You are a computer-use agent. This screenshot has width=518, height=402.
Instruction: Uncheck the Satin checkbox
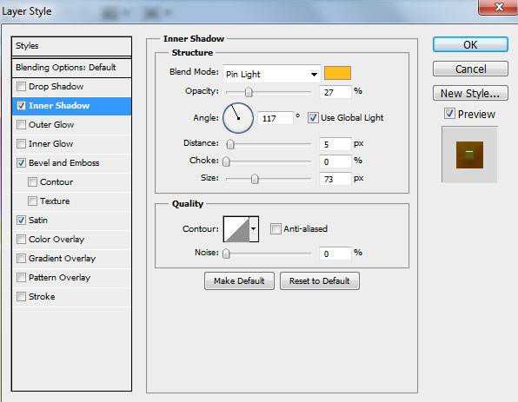21,221
